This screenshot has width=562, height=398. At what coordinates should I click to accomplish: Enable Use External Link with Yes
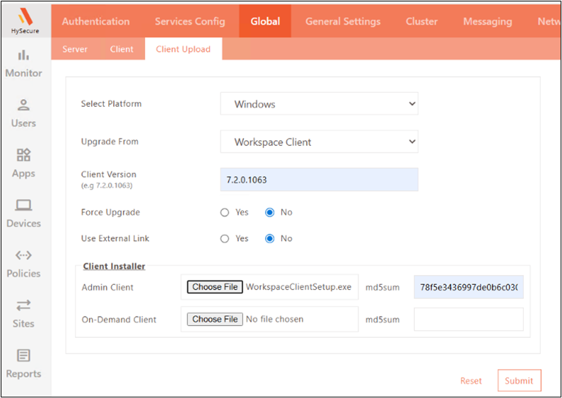click(x=225, y=238)
